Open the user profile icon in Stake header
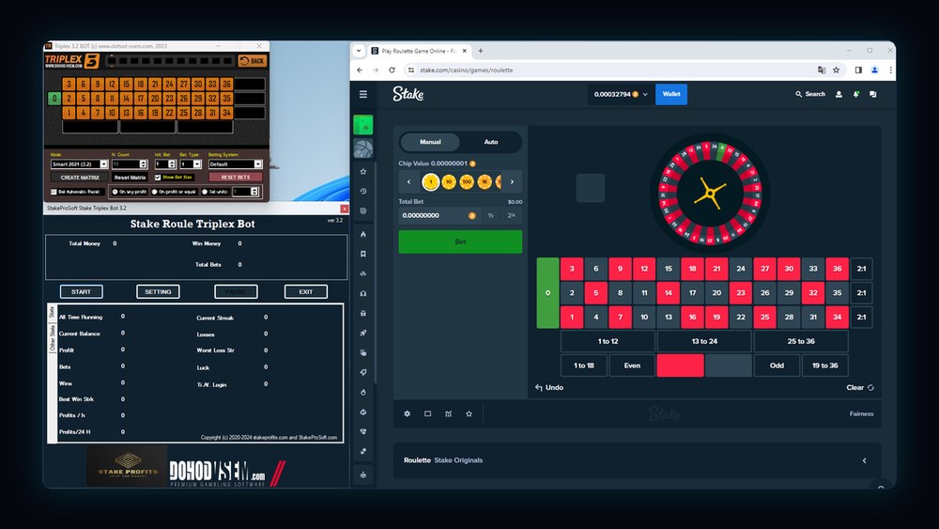 (839, 94)
